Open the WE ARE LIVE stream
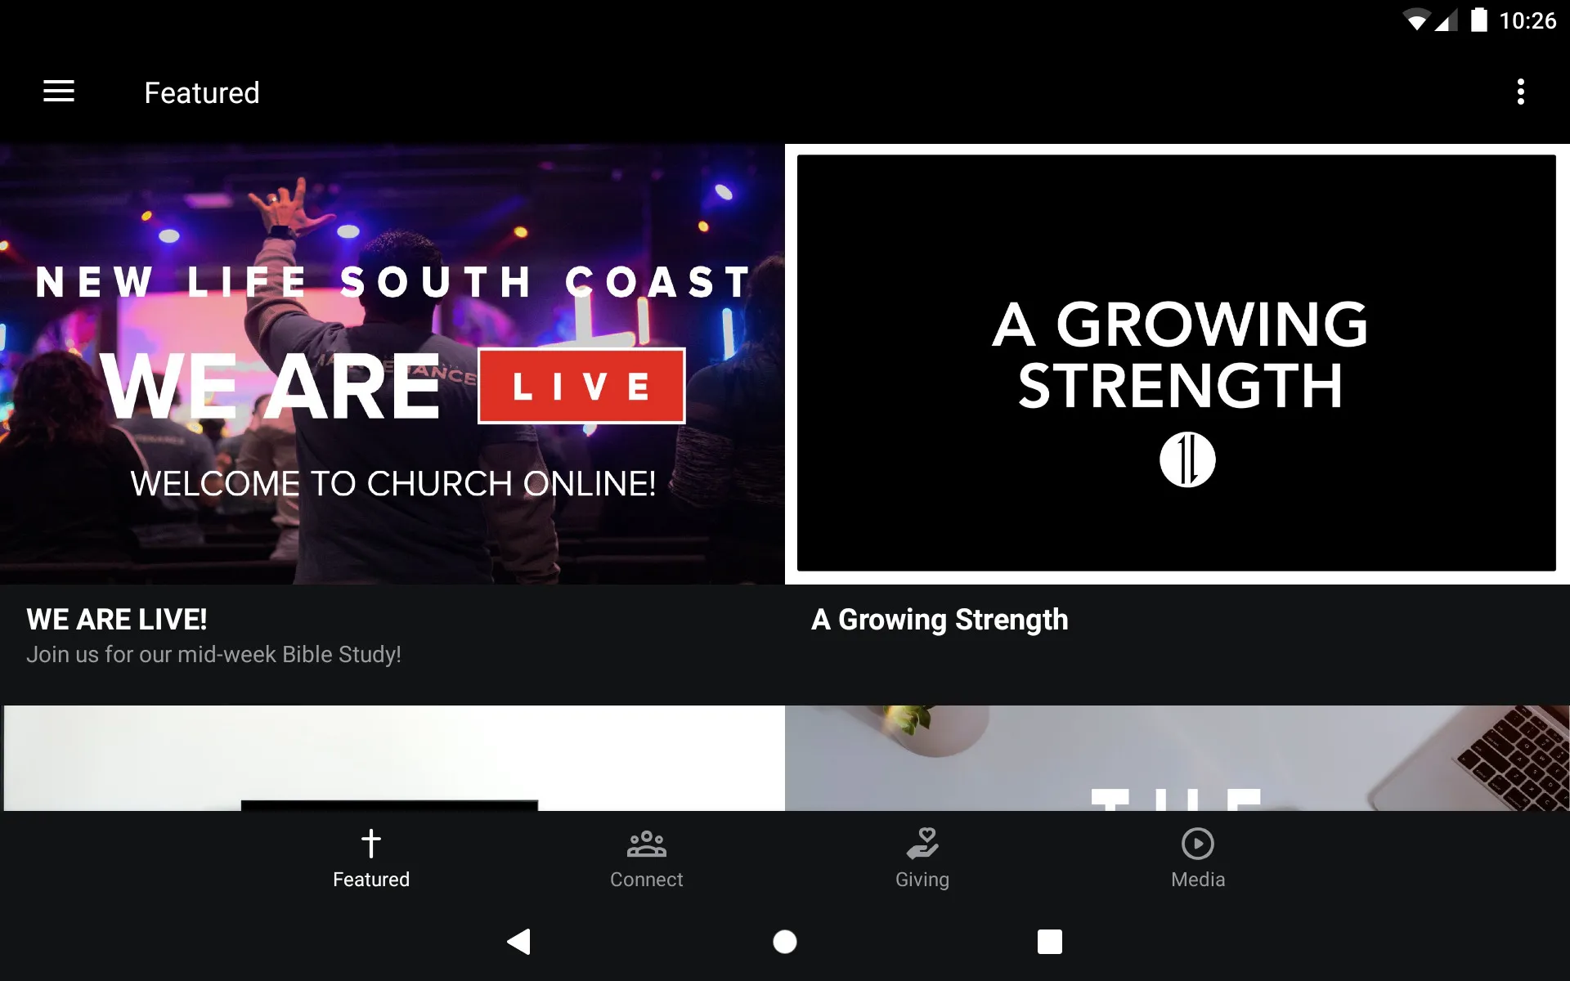1570x981 pixels. tap(392, 361)
